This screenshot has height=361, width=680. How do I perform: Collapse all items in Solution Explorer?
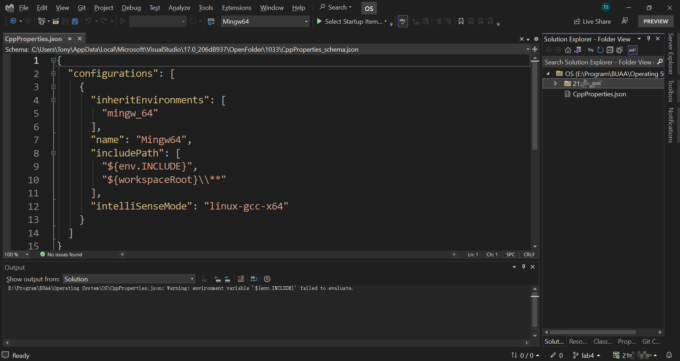click(610, 50)
